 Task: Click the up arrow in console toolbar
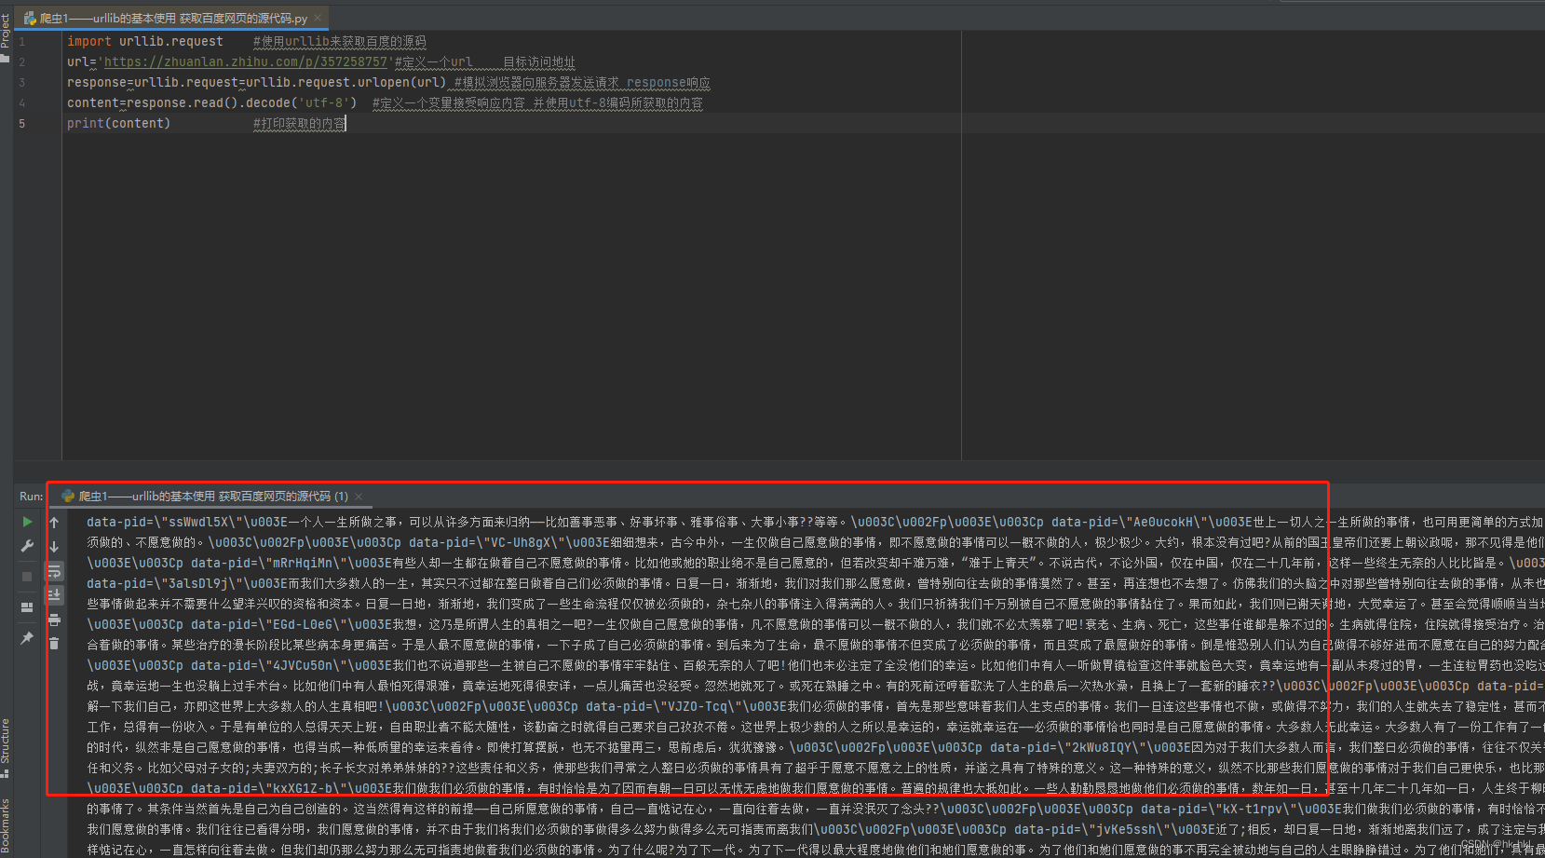(x=54, y=523)
